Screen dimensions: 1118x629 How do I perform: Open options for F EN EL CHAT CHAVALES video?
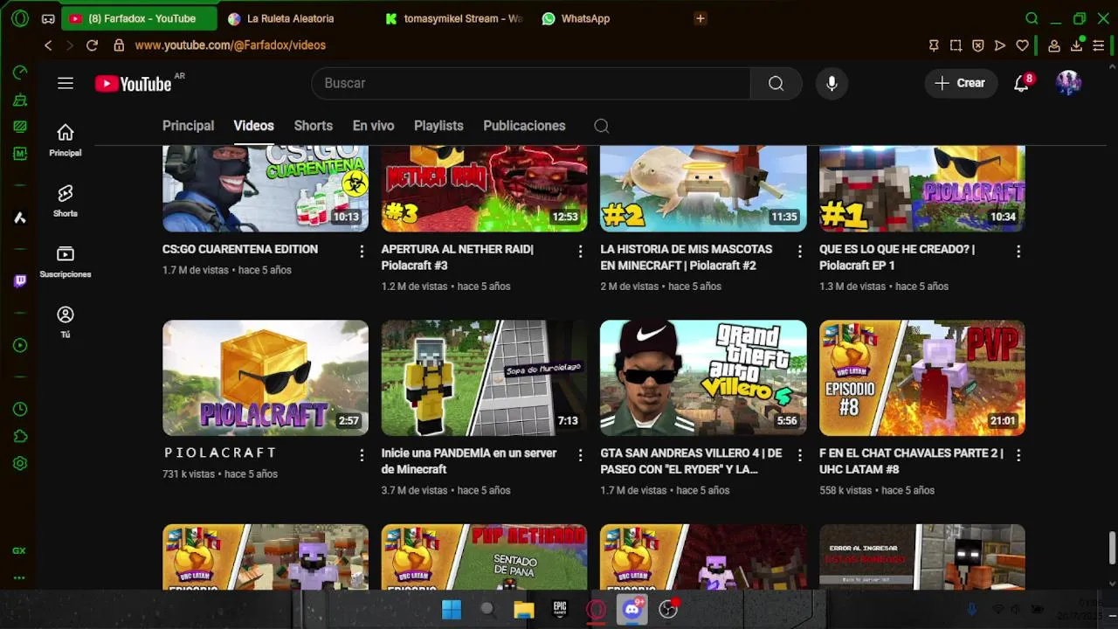point(1018,455)
